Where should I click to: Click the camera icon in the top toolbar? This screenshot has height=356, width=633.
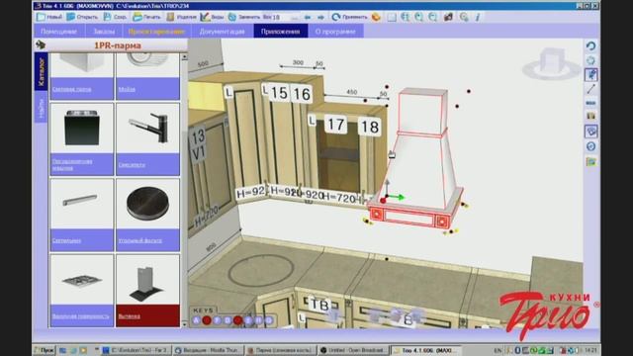coord(448,17)
